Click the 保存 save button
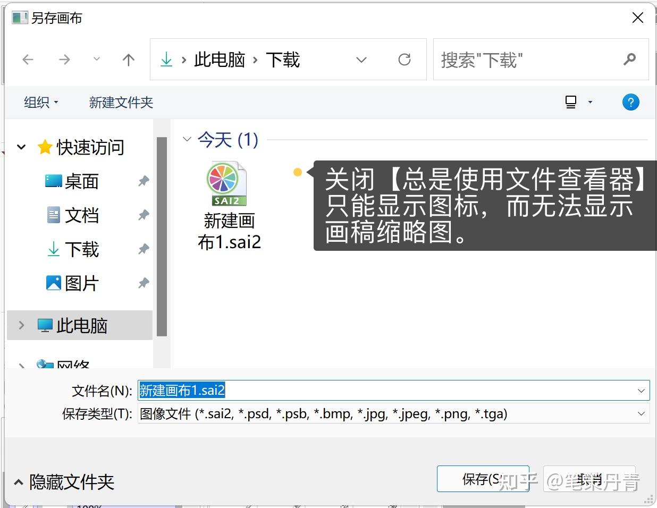This screenshot has height=508, width=657. 483,478
